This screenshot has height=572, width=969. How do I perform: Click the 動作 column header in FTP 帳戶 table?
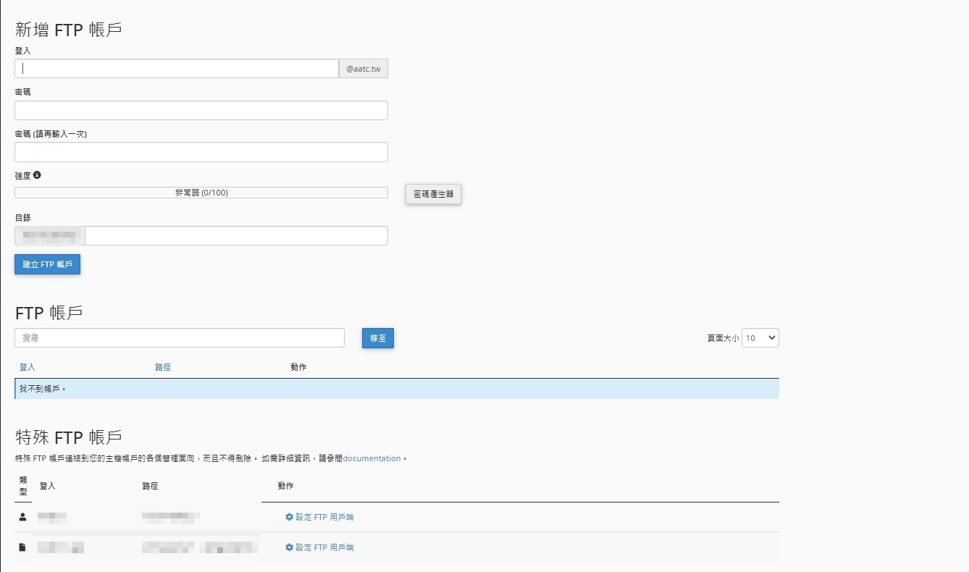[298, 367]
